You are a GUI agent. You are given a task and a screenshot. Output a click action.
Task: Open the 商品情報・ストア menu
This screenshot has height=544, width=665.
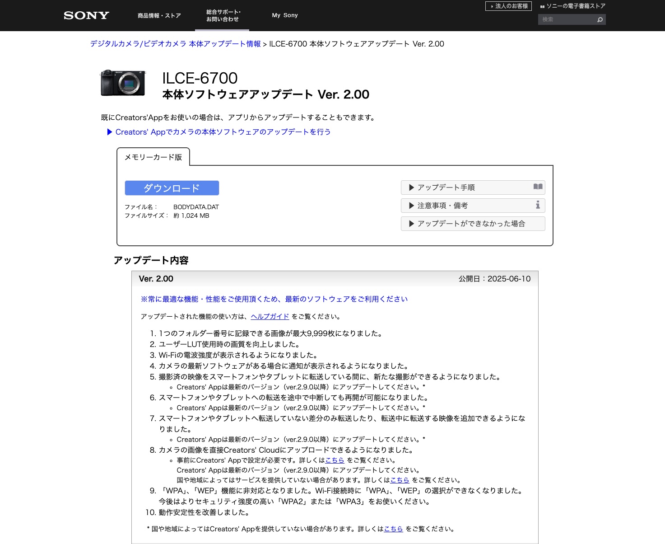pyautogui.click(x=159, y=15)
